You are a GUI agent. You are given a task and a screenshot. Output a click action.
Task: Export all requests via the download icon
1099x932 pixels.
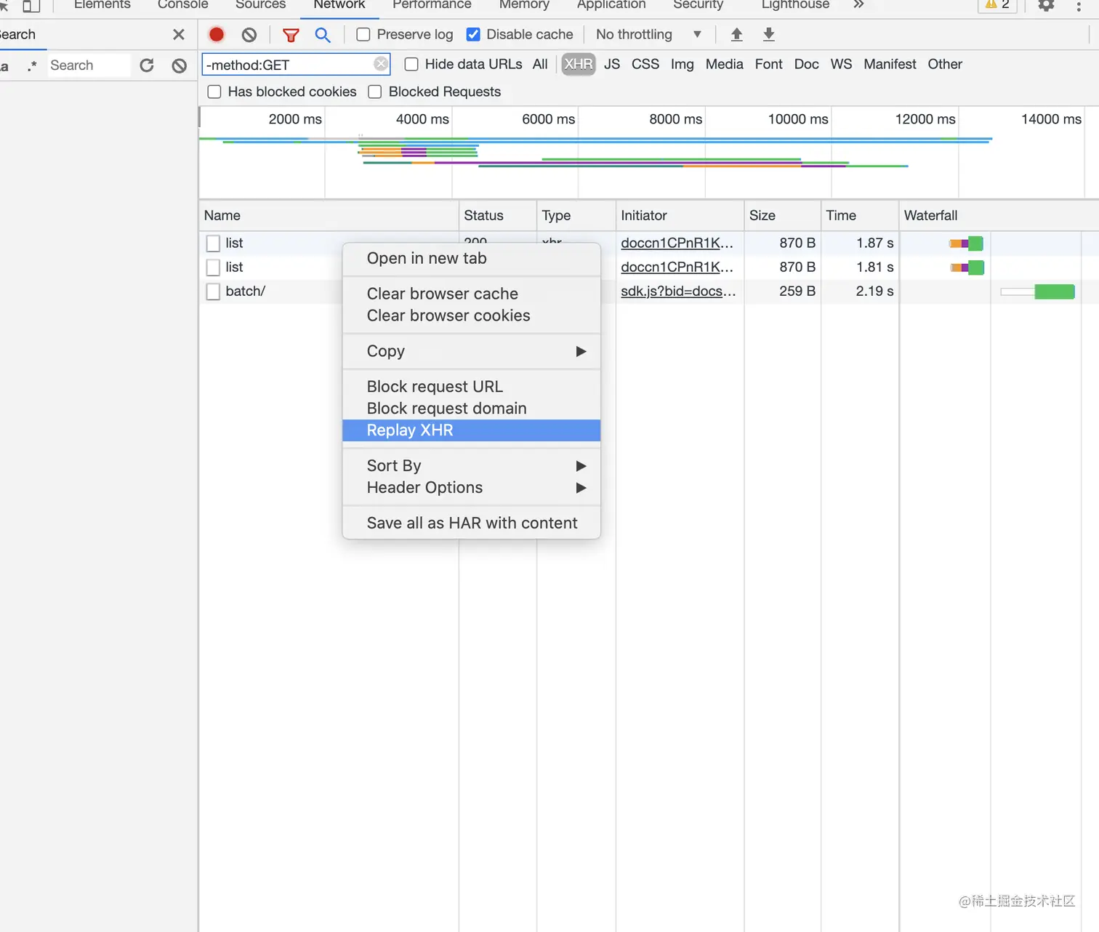(x=768, y=34)
